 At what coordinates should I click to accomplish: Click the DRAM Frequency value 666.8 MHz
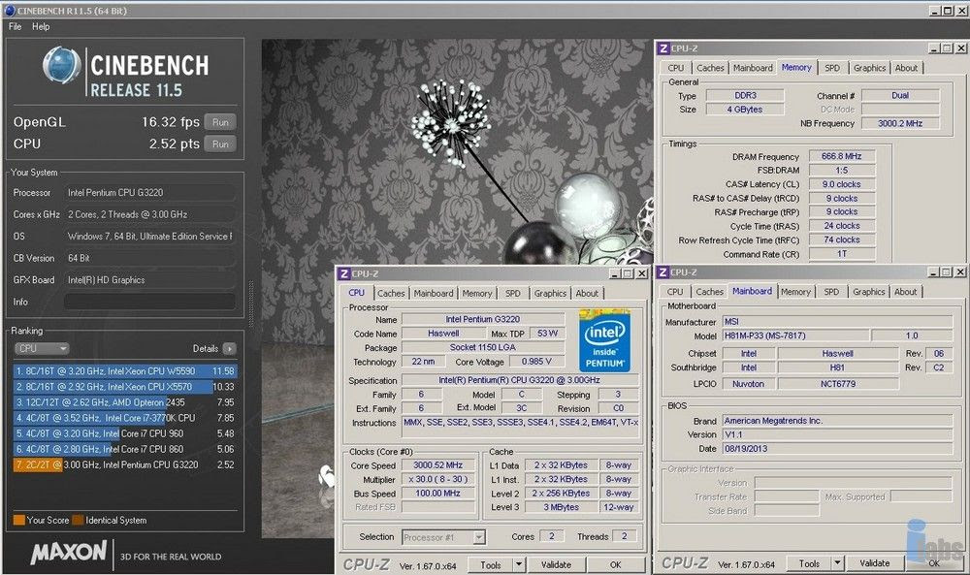(841, 156)
